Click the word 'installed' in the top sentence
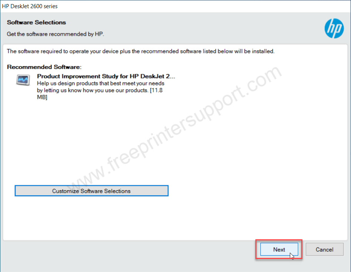Image resolution: width=351 pixels, height=272 pixels. click(263, 51)
